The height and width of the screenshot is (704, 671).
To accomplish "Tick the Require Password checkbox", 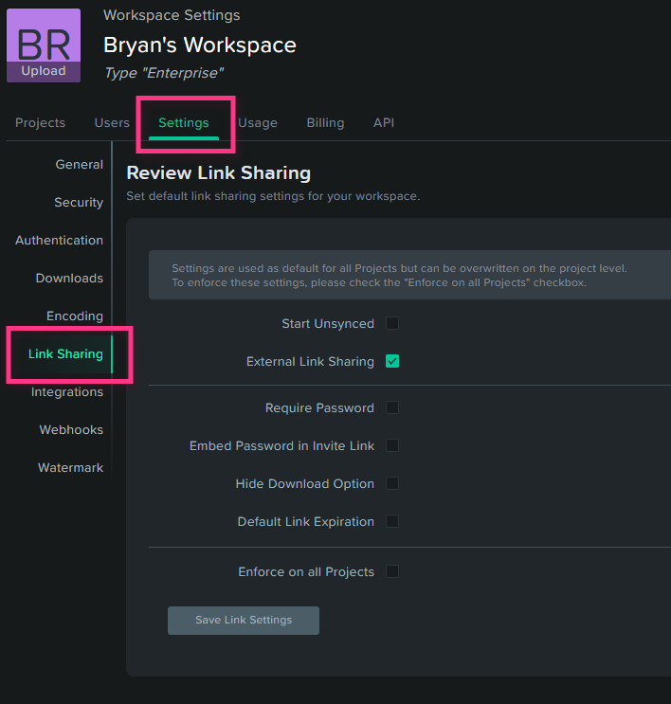I will (392, 407).
